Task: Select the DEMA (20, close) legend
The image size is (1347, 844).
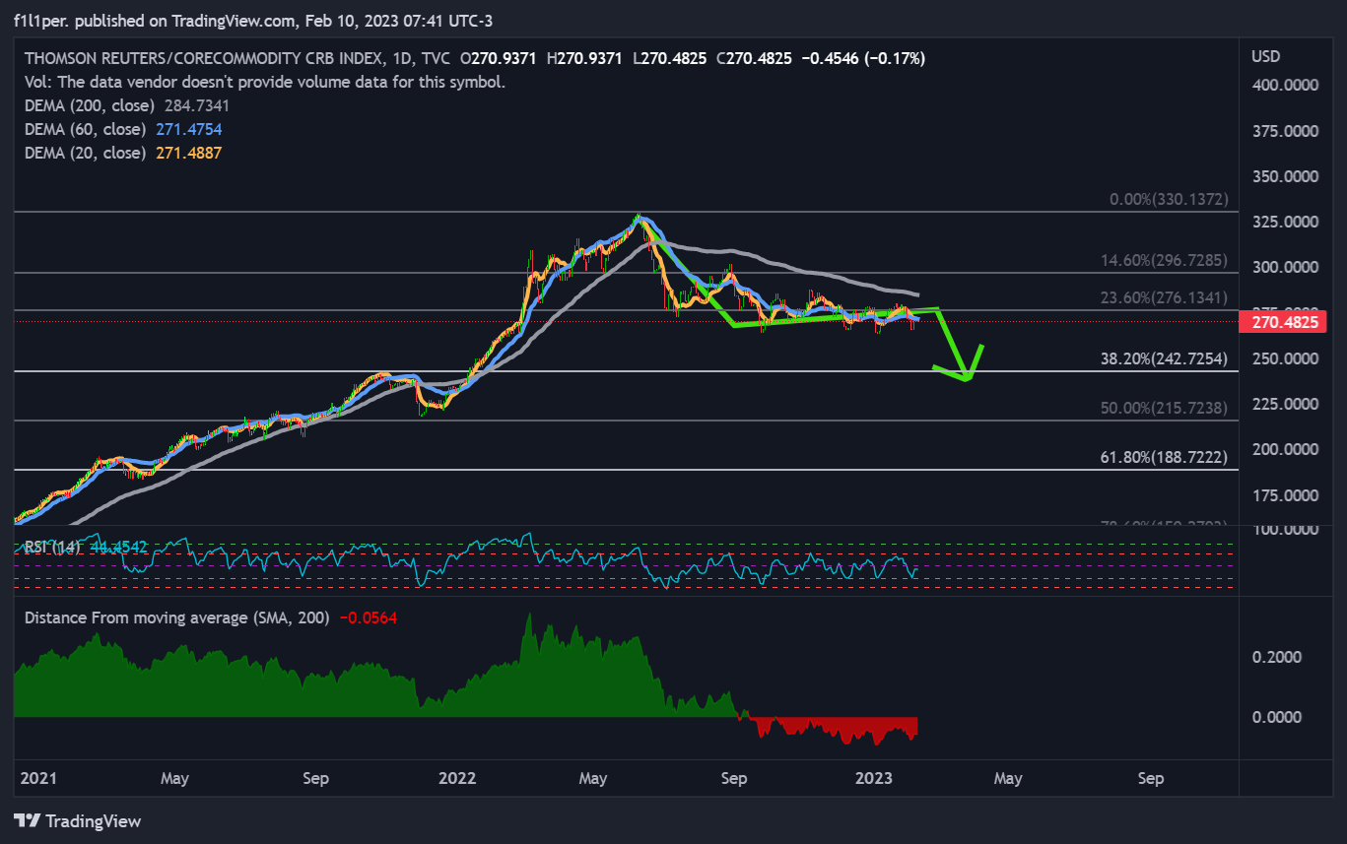Action: [85, 153]
